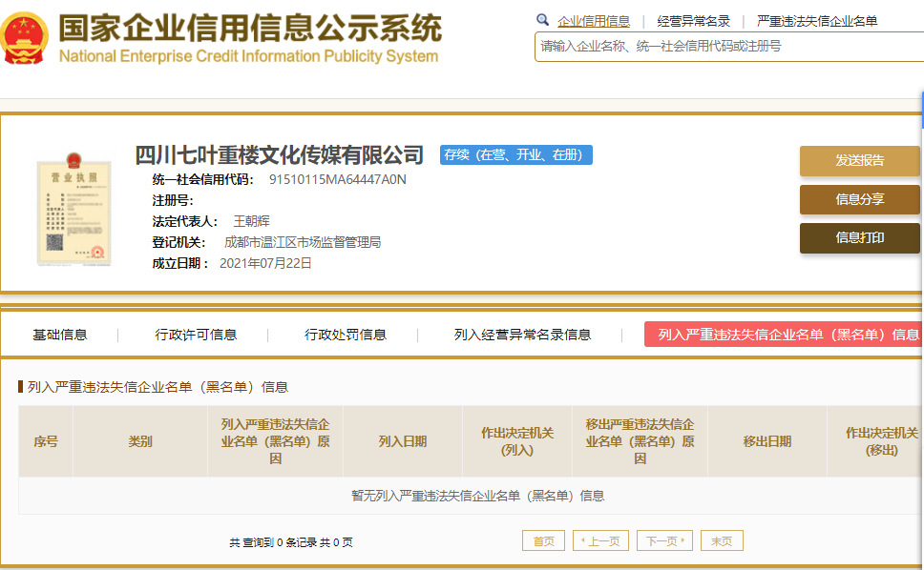The image size is (924, 570).
Task: Click the credit code 91510115MA64447A0N
Action: [338, 179]
